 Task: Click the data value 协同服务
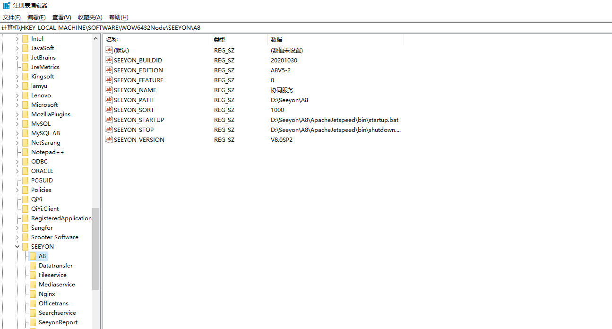point(282,90)
